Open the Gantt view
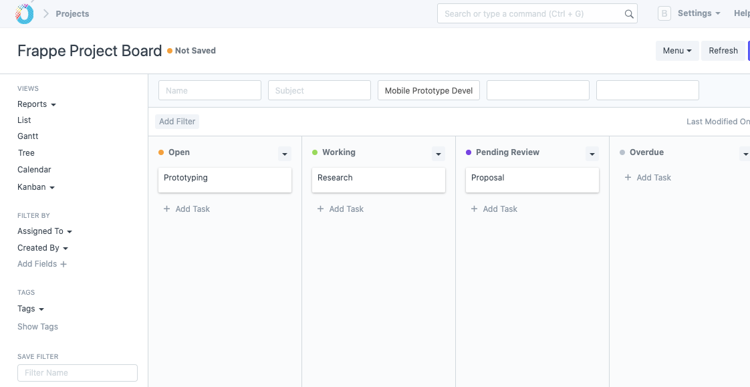The width and height of the screenshot is (750, 387). tap(27, 136)
